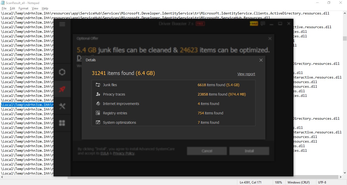Open the View menu in Notepad
Image resolution: width=347 pixels, height=185 pixels.
pyautogui.click(x=35, y=8)
